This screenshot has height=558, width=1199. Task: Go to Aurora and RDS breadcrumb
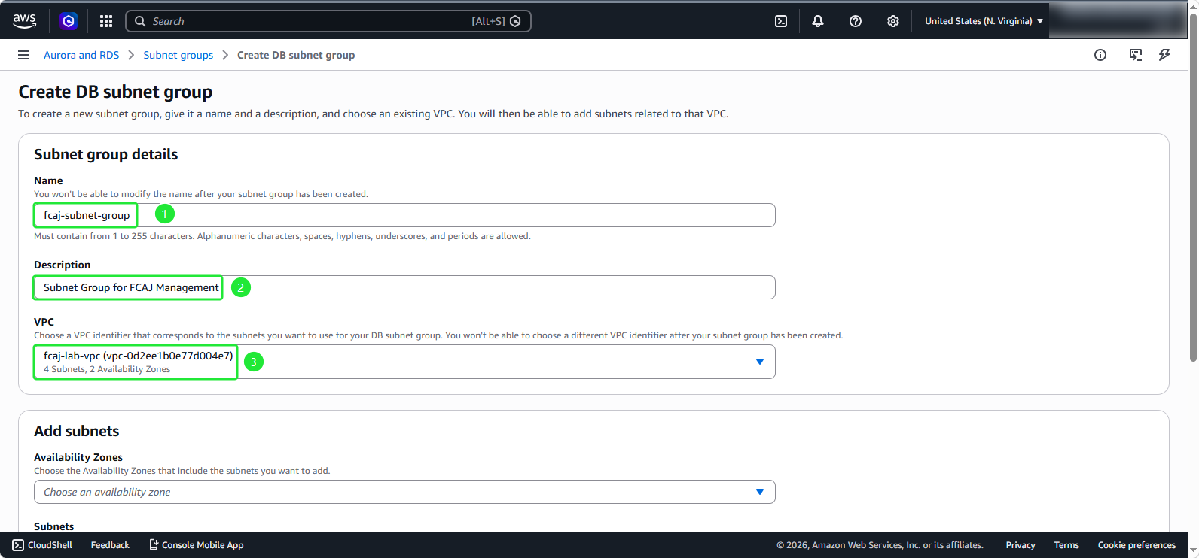point(81,55)
